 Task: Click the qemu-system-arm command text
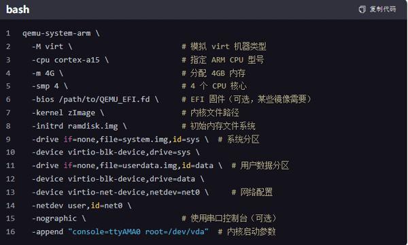[x=56, y=33]
